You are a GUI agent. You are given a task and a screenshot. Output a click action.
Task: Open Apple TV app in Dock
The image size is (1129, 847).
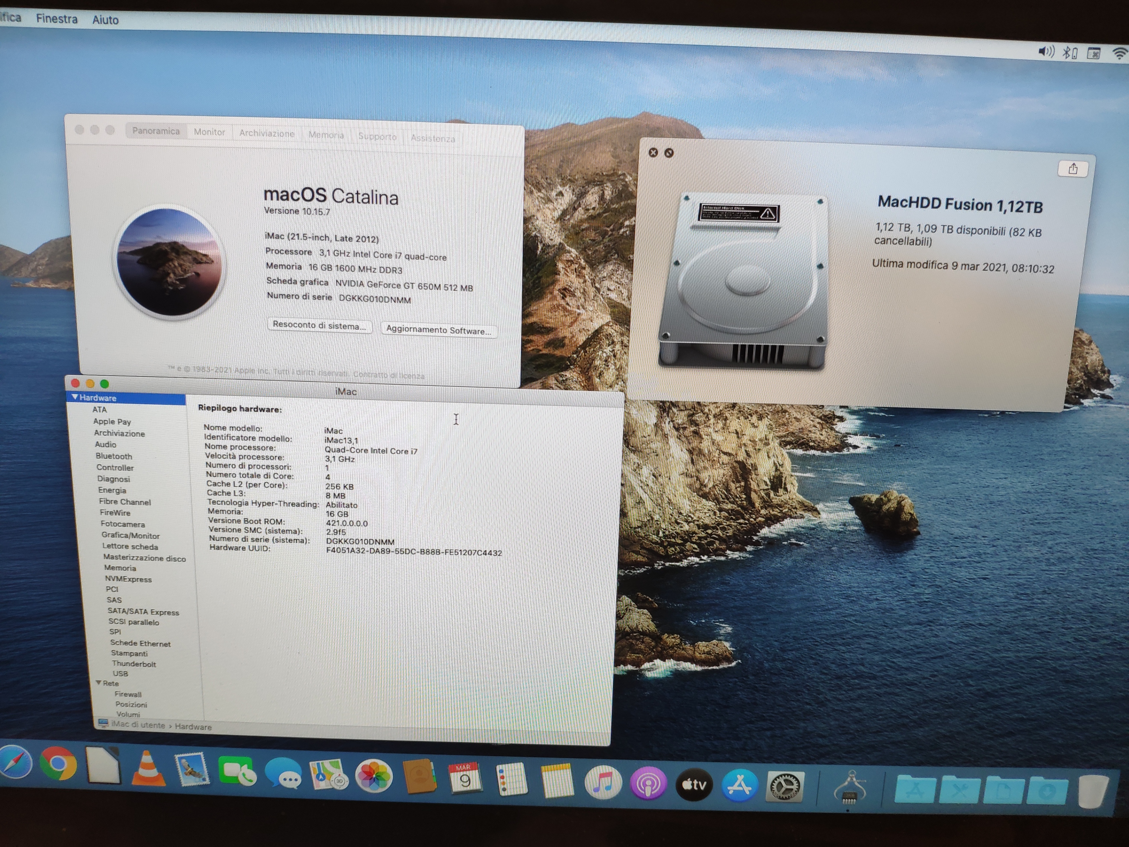[694, 784]
